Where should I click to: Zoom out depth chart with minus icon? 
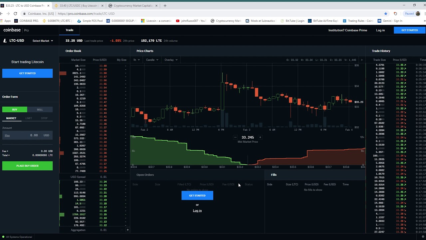tap(235, 137)
